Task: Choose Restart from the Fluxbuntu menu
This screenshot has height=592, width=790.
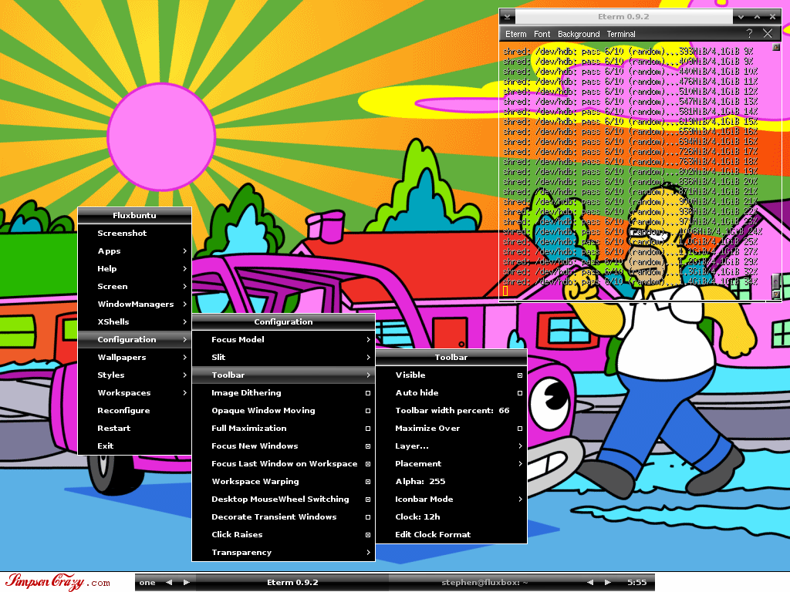Action: [x=134, y=428]
